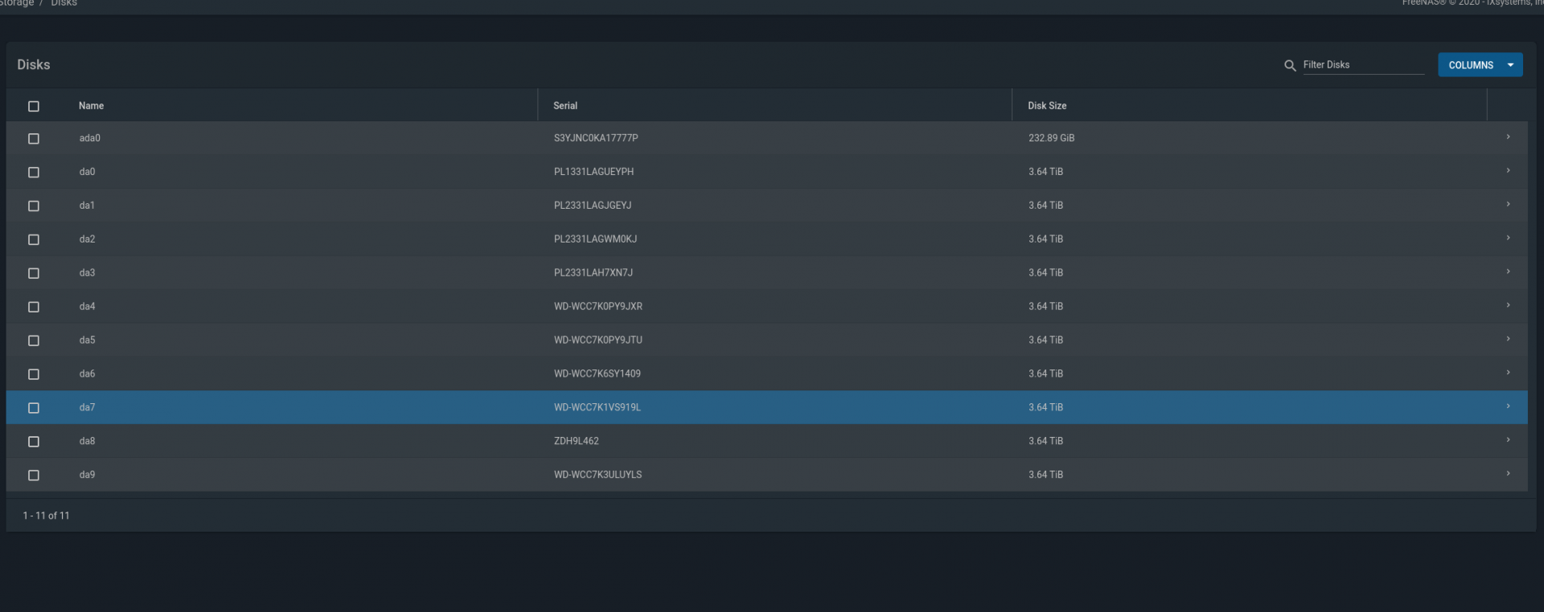The width and height of the screenshot is (1544, 612).
Task: Tick the da3 row checkbox
Action: [34, 274]
